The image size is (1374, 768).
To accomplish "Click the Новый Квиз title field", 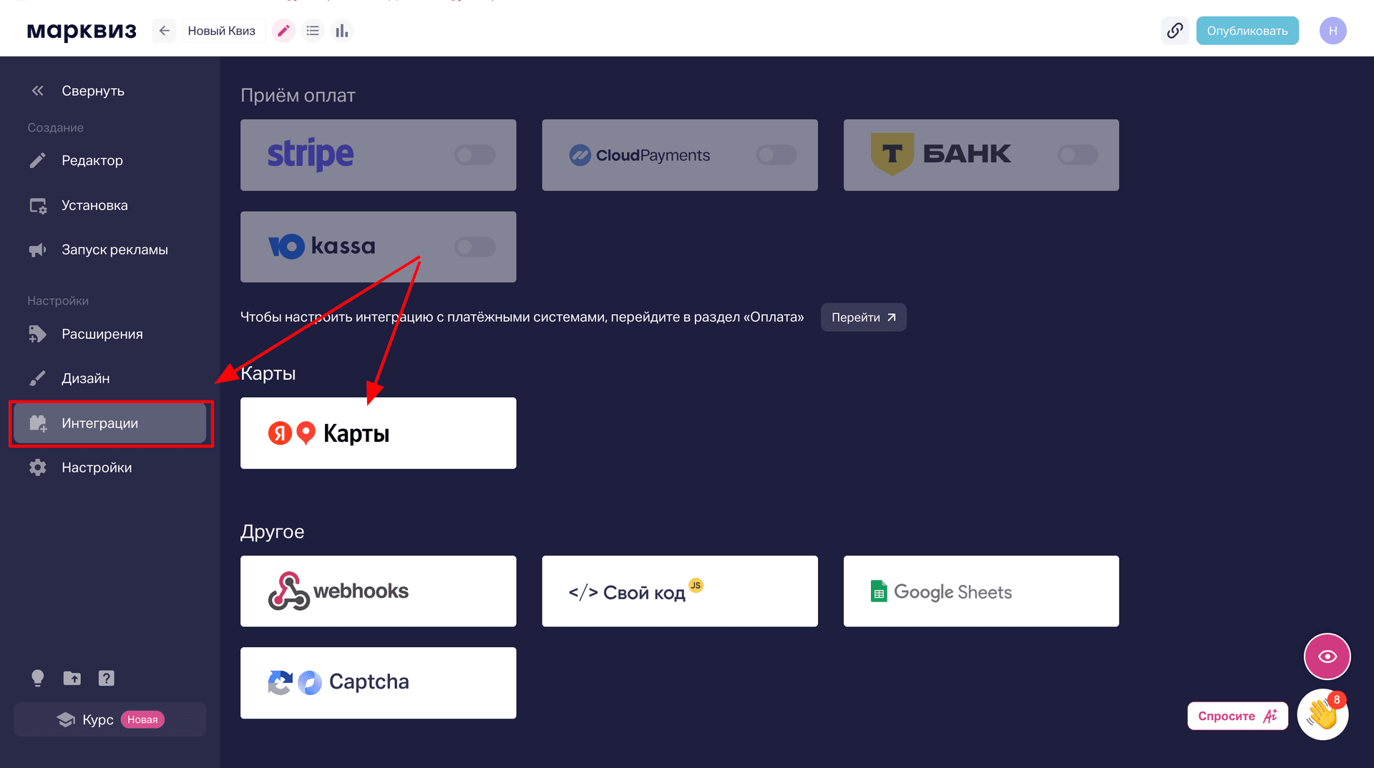I will pyautogui.click(x=222, y=31).
